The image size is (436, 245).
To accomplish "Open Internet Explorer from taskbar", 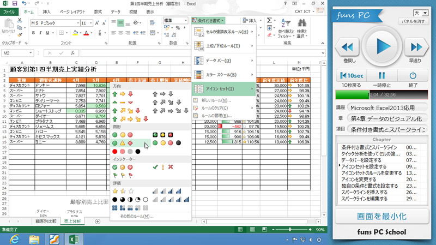I will pyautogui.click(x=15, y=239).
